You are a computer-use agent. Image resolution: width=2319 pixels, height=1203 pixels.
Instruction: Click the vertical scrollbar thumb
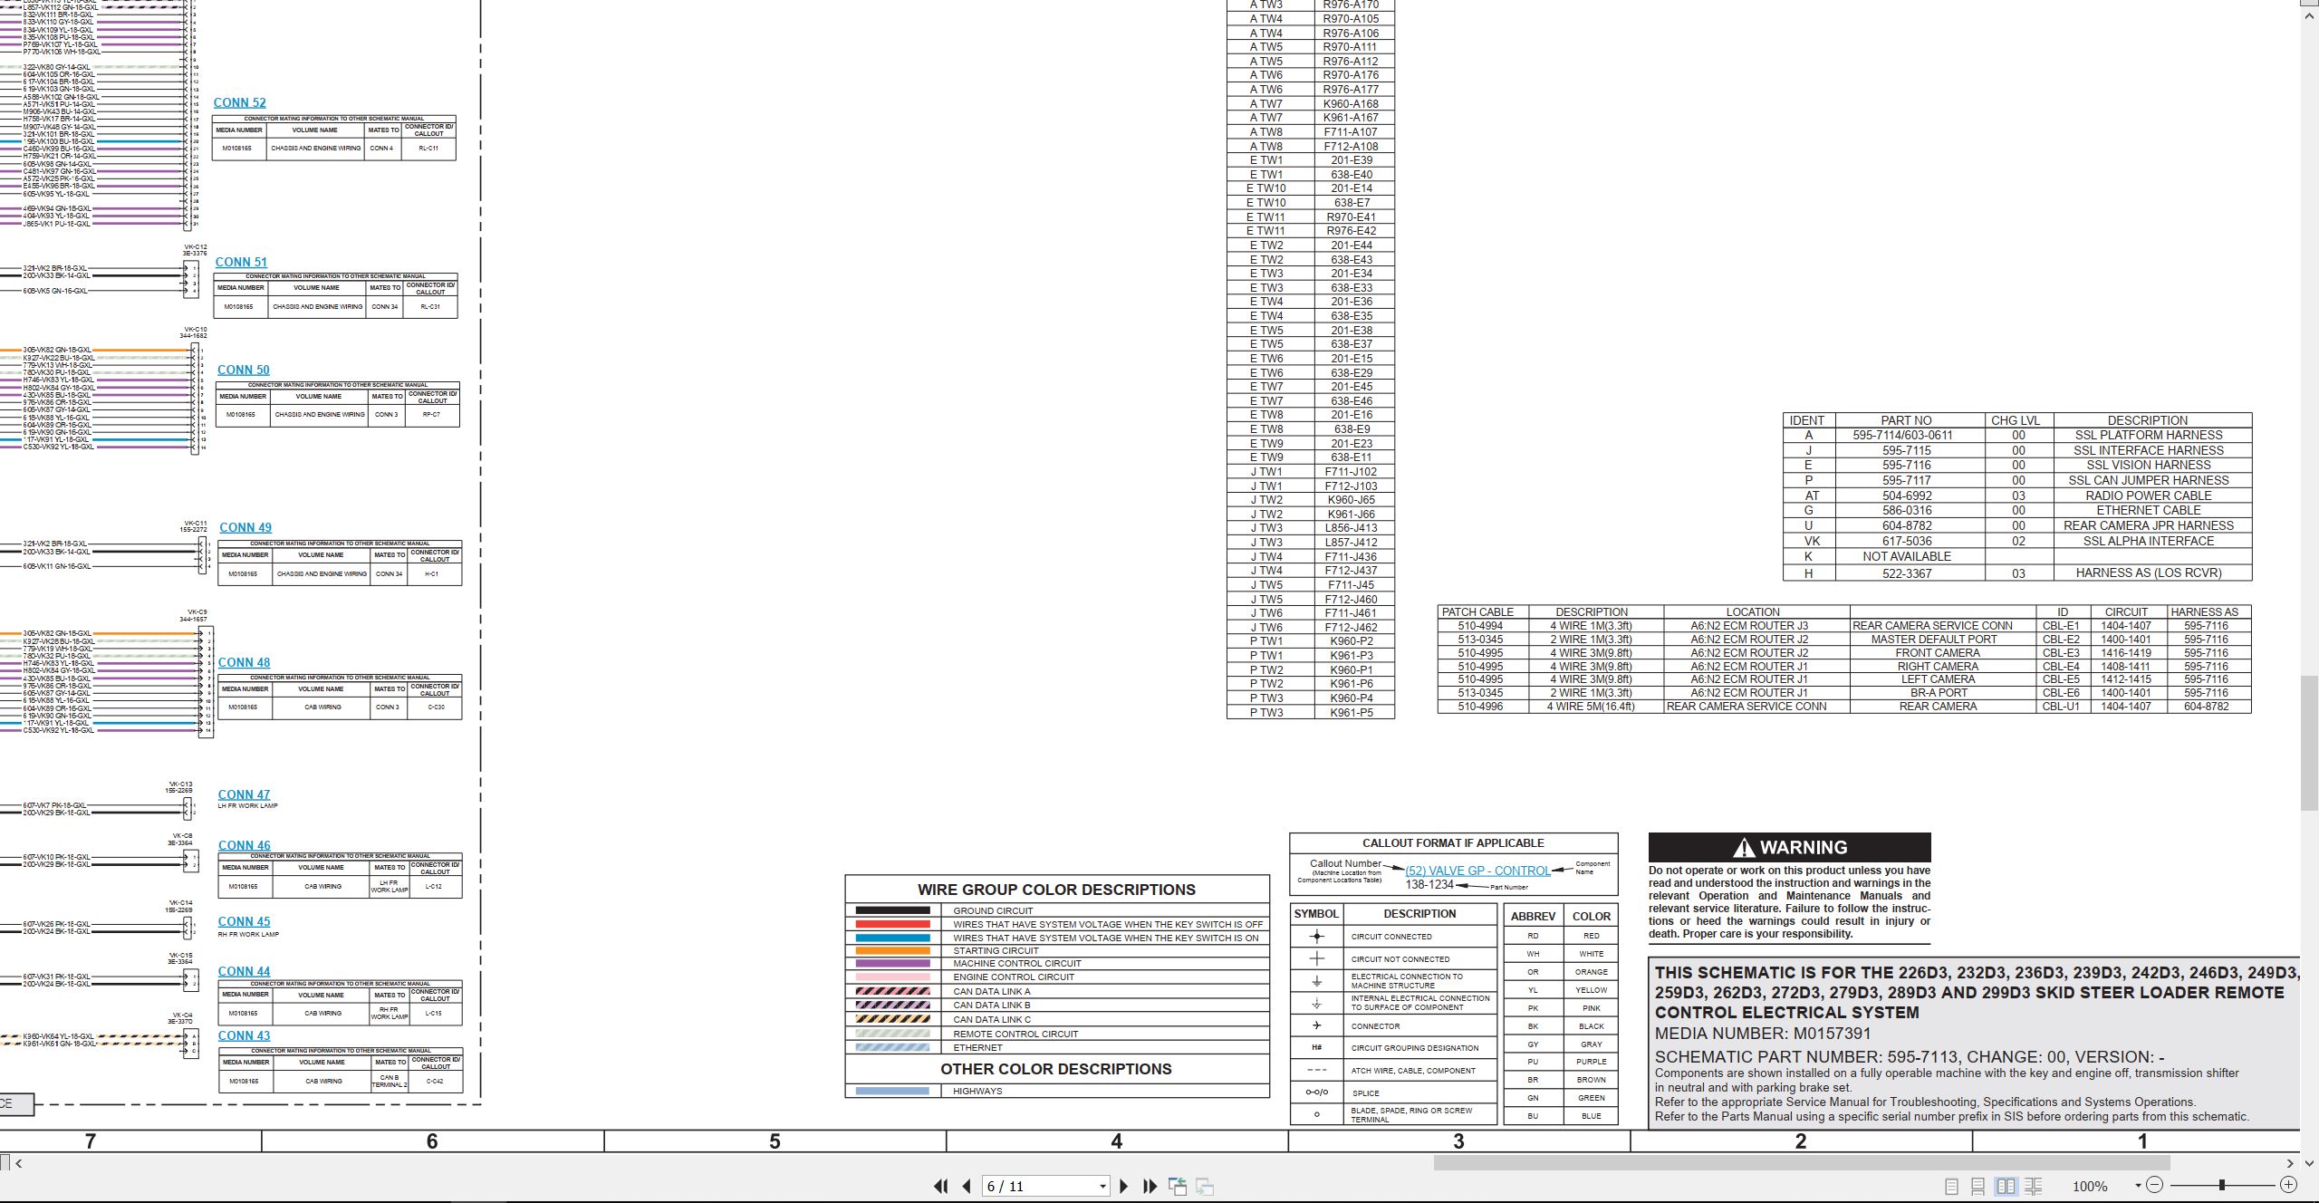tap(2310, 743)
